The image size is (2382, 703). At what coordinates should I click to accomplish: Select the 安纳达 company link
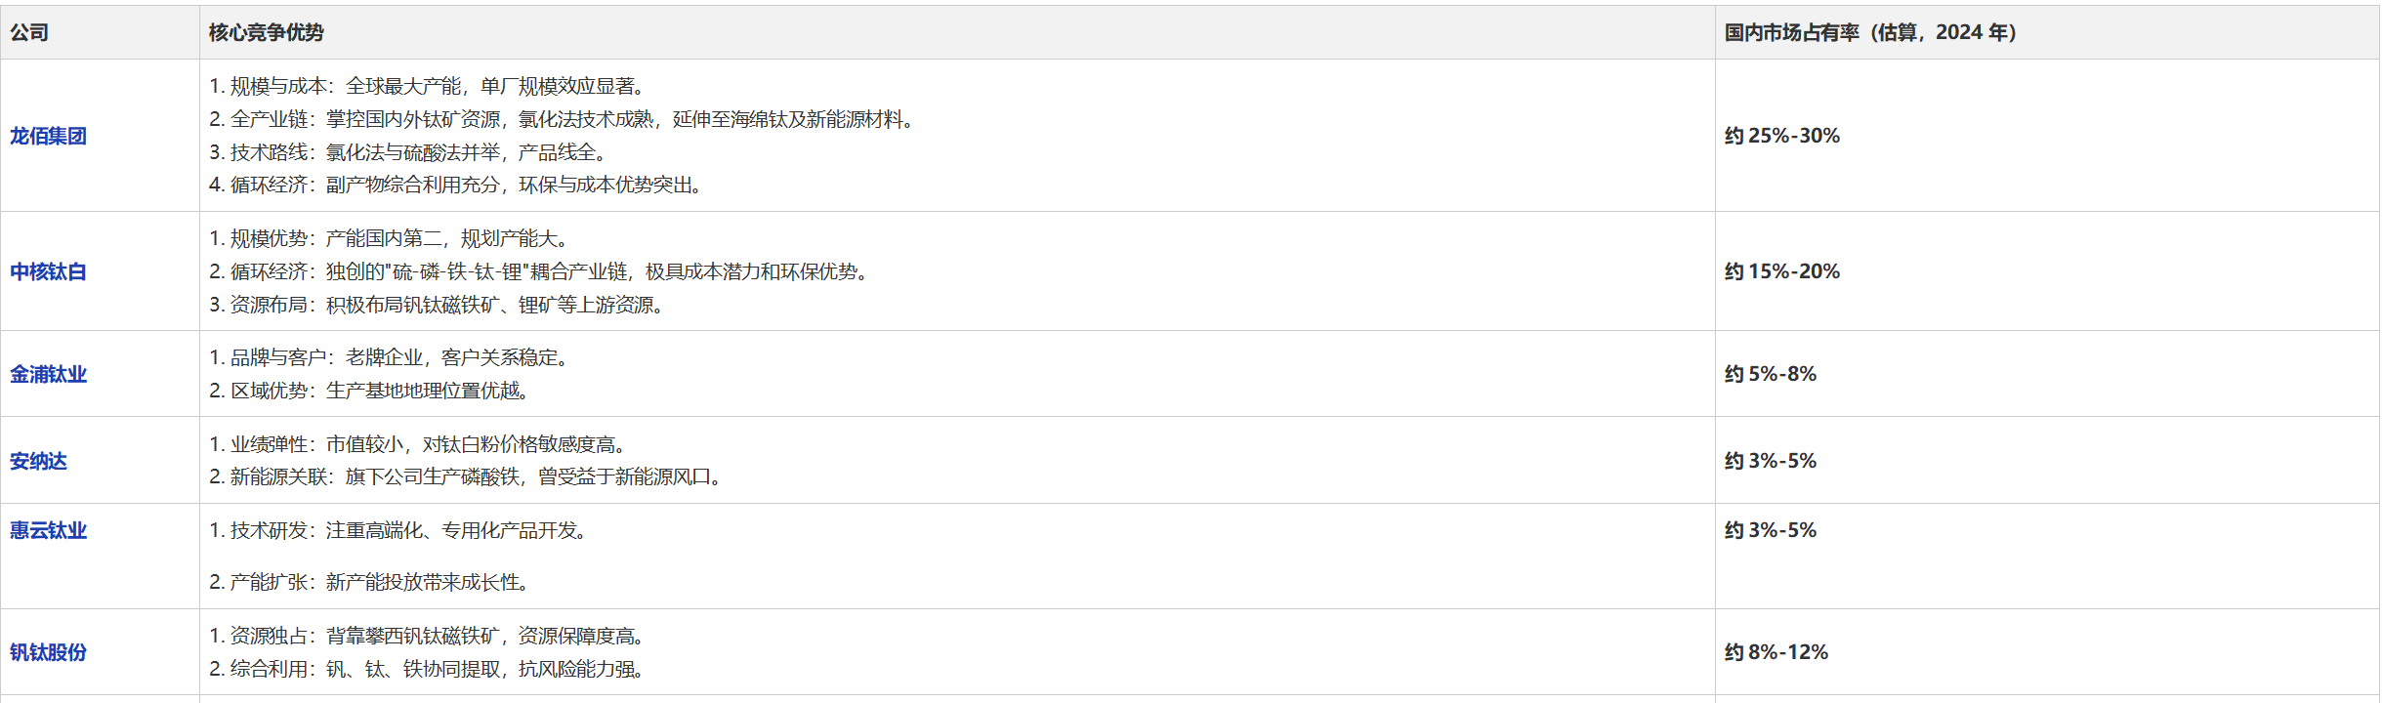38,461
